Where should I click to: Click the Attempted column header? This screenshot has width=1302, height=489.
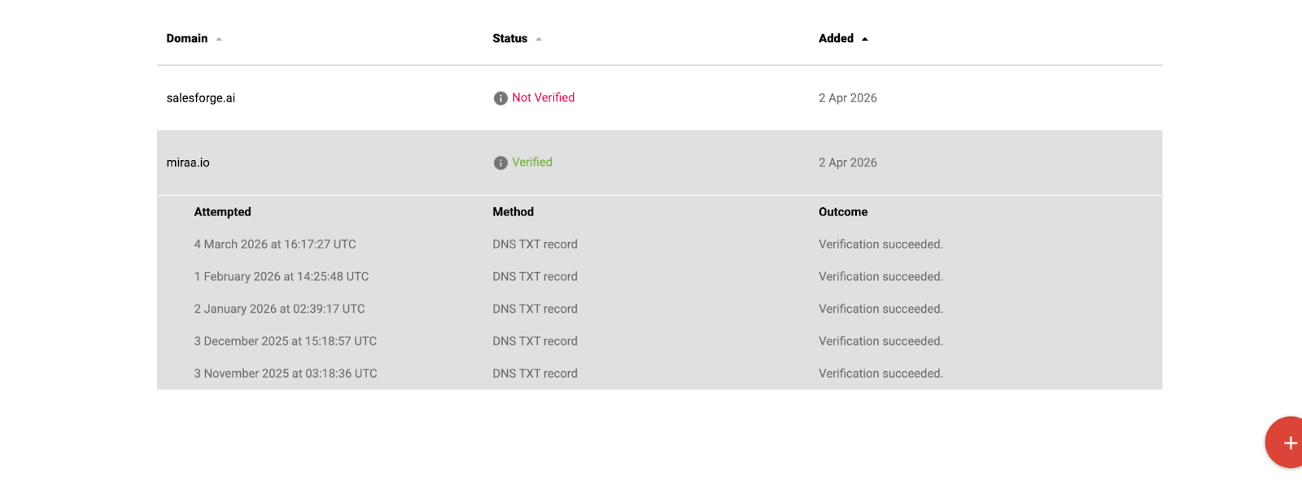[x=222, y=212]
